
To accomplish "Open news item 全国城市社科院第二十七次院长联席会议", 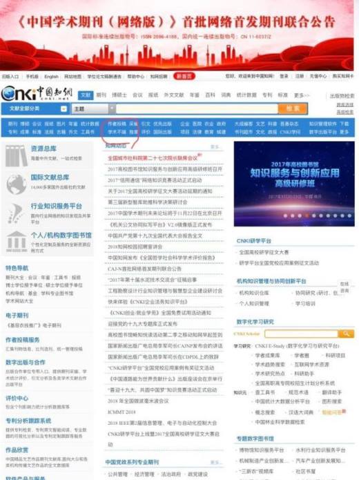I will tap(153, 158).
